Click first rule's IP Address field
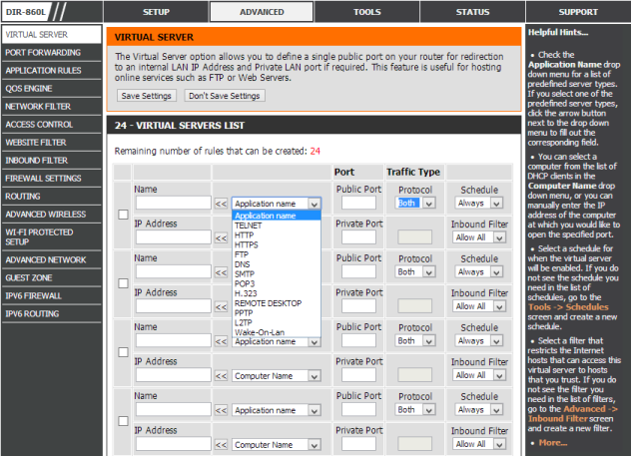 tap(174, 237)
